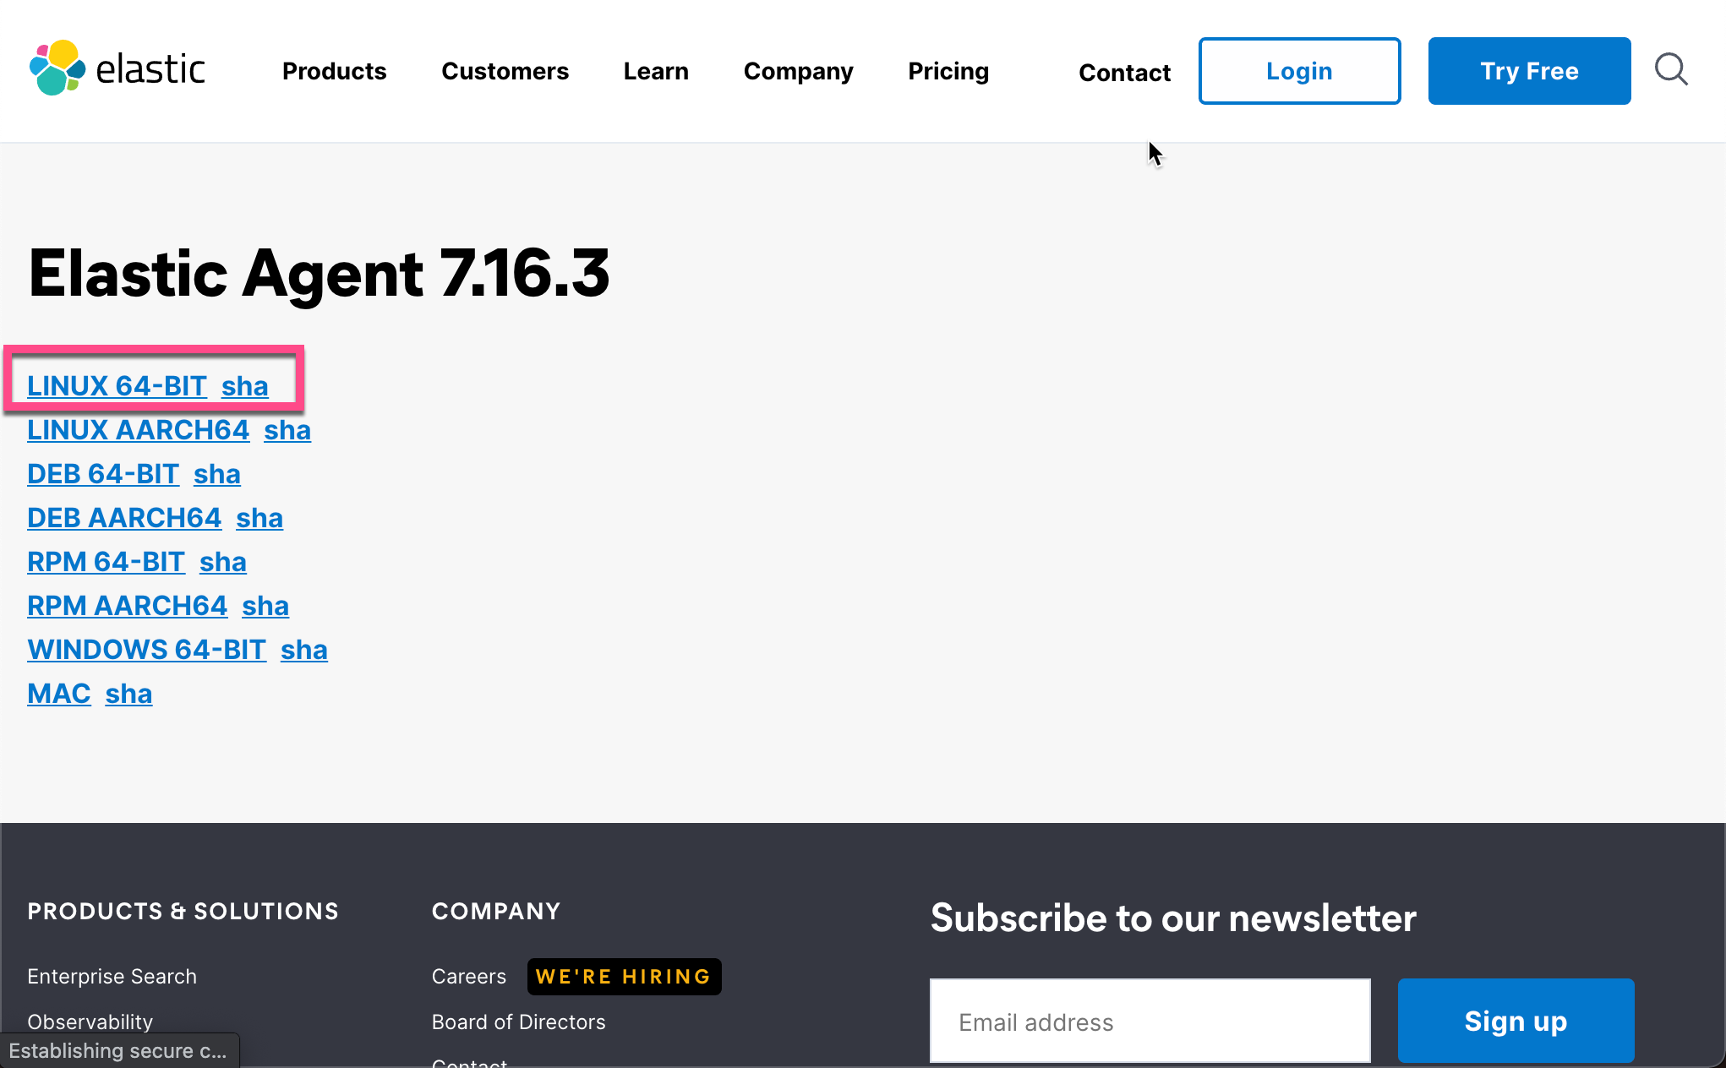Image resolution: width=1726 pixels, height=1068 pixels.
Task: Open the Contact page
Action: point(1124,73)
